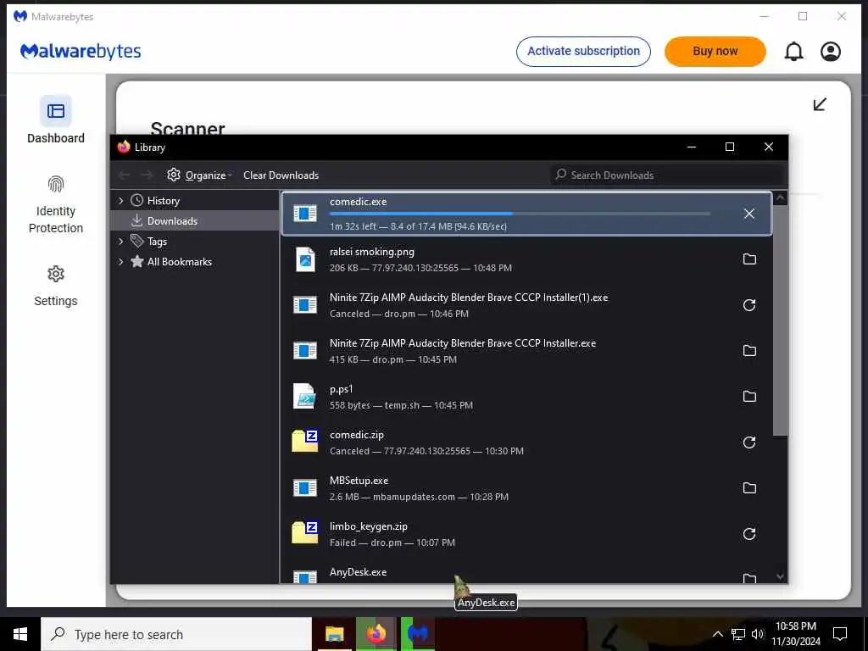Image resolution: width=868 pixels, height=651 pixels.
Task: Click the downloads list scrollbar thumb
Action: pos(780,321)
